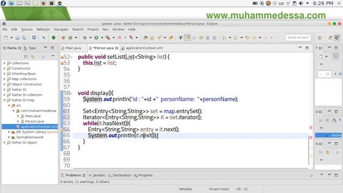Expand the Setter DI collection project

coord(4,95)
